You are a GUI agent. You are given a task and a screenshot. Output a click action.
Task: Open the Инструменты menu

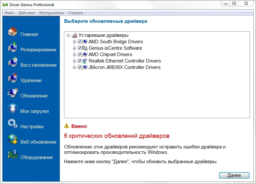52,13
